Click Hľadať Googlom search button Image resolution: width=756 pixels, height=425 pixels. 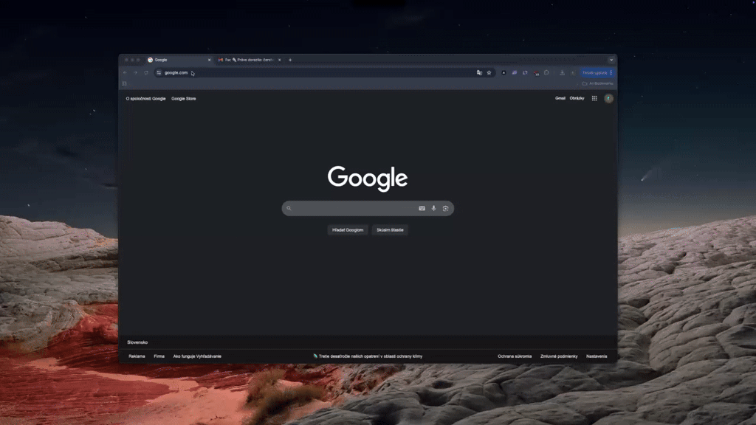tap(348, 230)
